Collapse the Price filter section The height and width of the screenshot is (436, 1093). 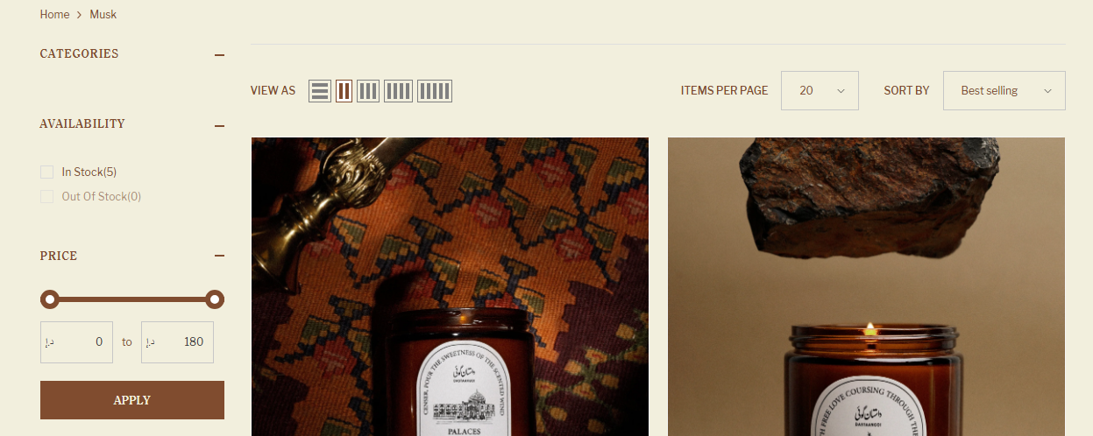[x=219, y=257]
